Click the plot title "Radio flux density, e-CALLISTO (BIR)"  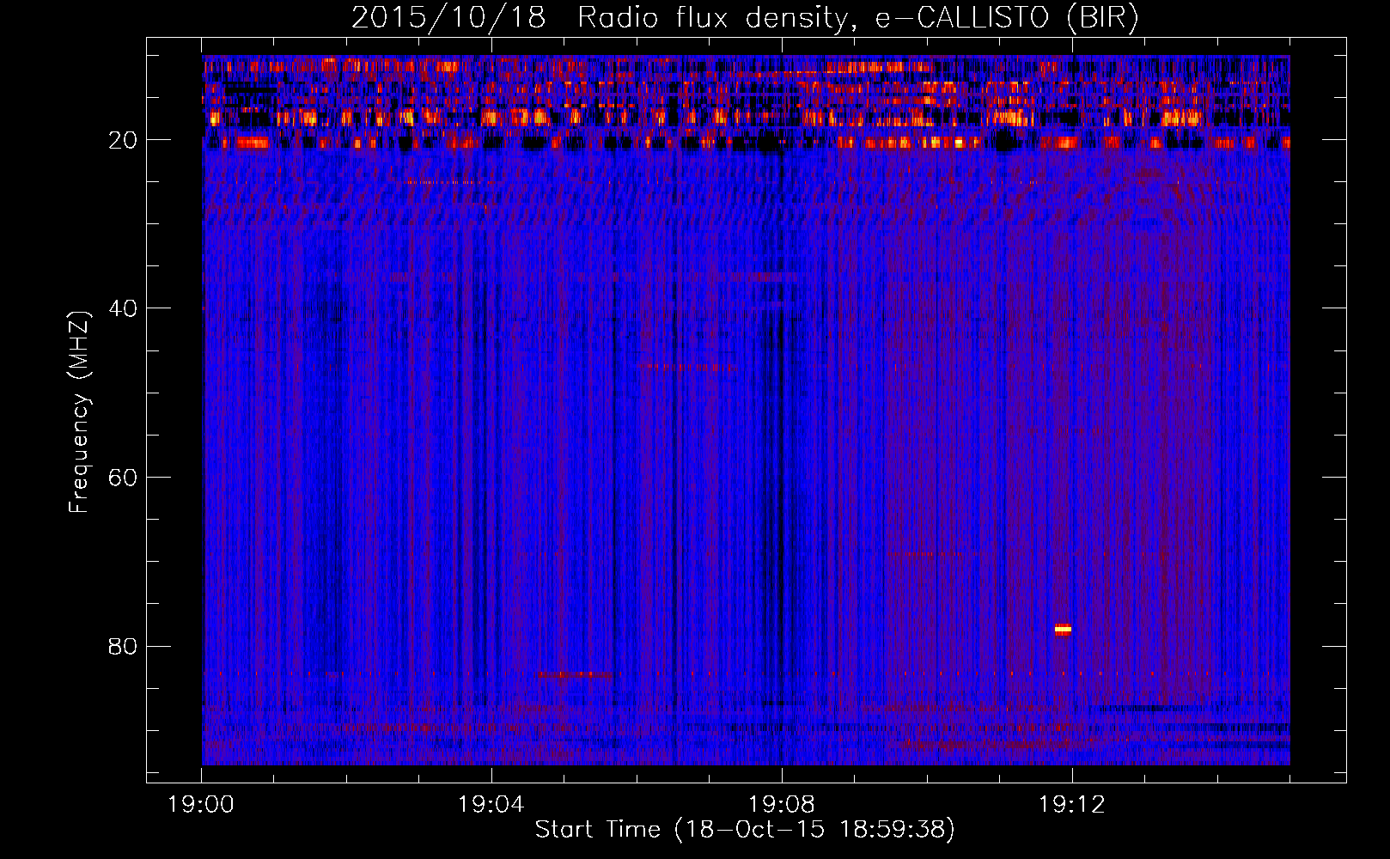click(x=857, y=17)
